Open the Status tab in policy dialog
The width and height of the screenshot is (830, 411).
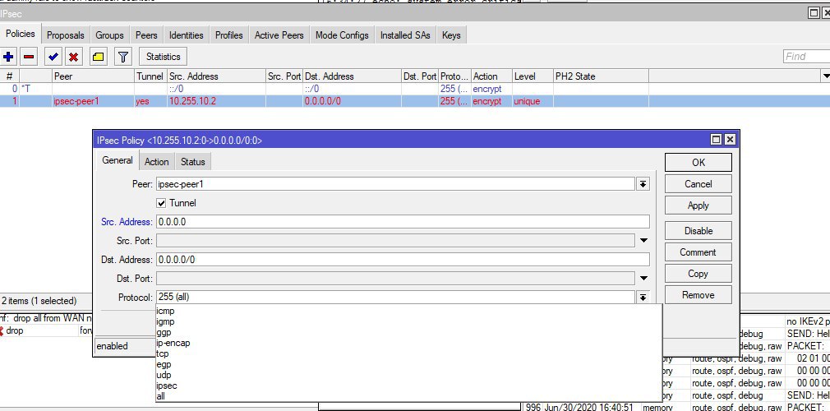point(192,162)
